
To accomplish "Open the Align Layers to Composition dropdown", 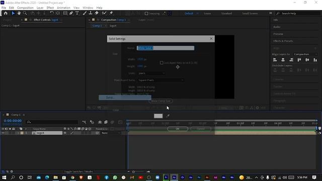I will tap(305, 54).
